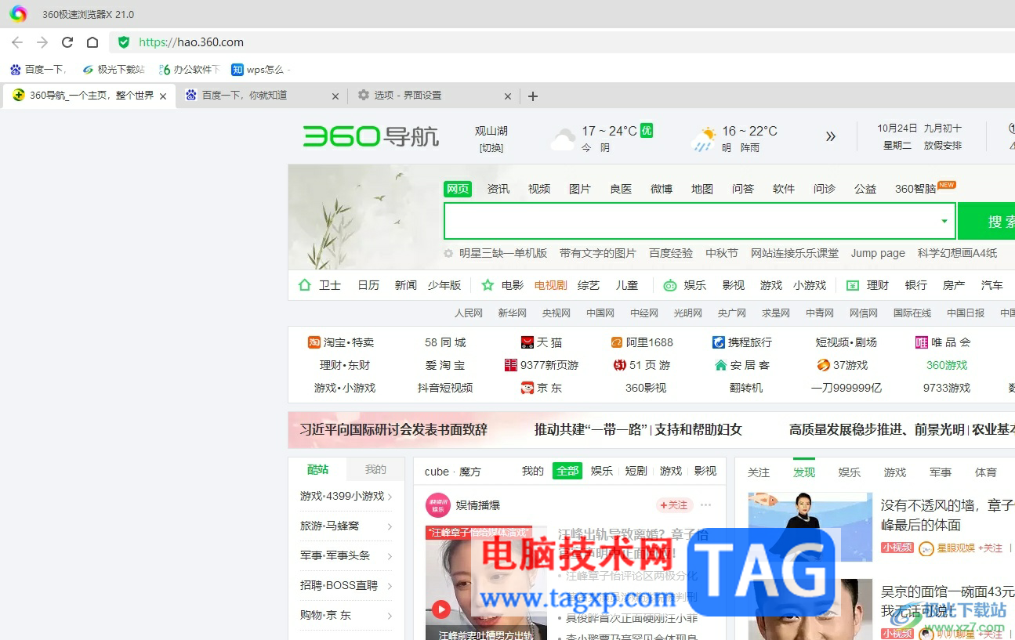Open the 360游戏 green link

click(x=947, y=365)
